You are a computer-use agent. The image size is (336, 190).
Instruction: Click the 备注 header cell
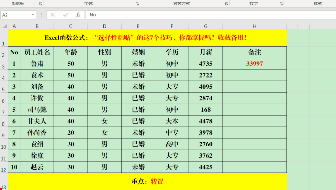pyautogui.click(x=255, y=52)
